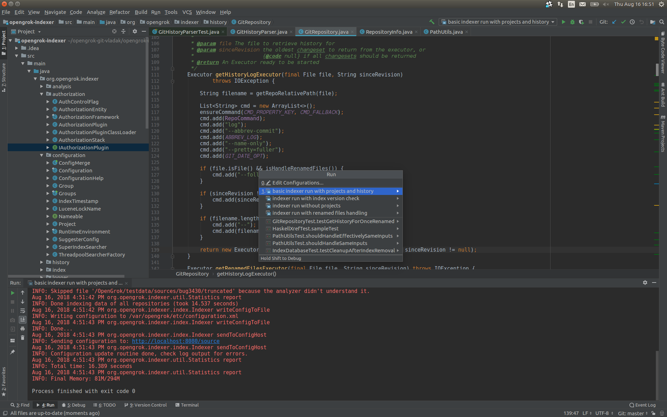Toggle pin tab in the Run panel
Screen dimensions: 667x417
(x=13, y=352)
